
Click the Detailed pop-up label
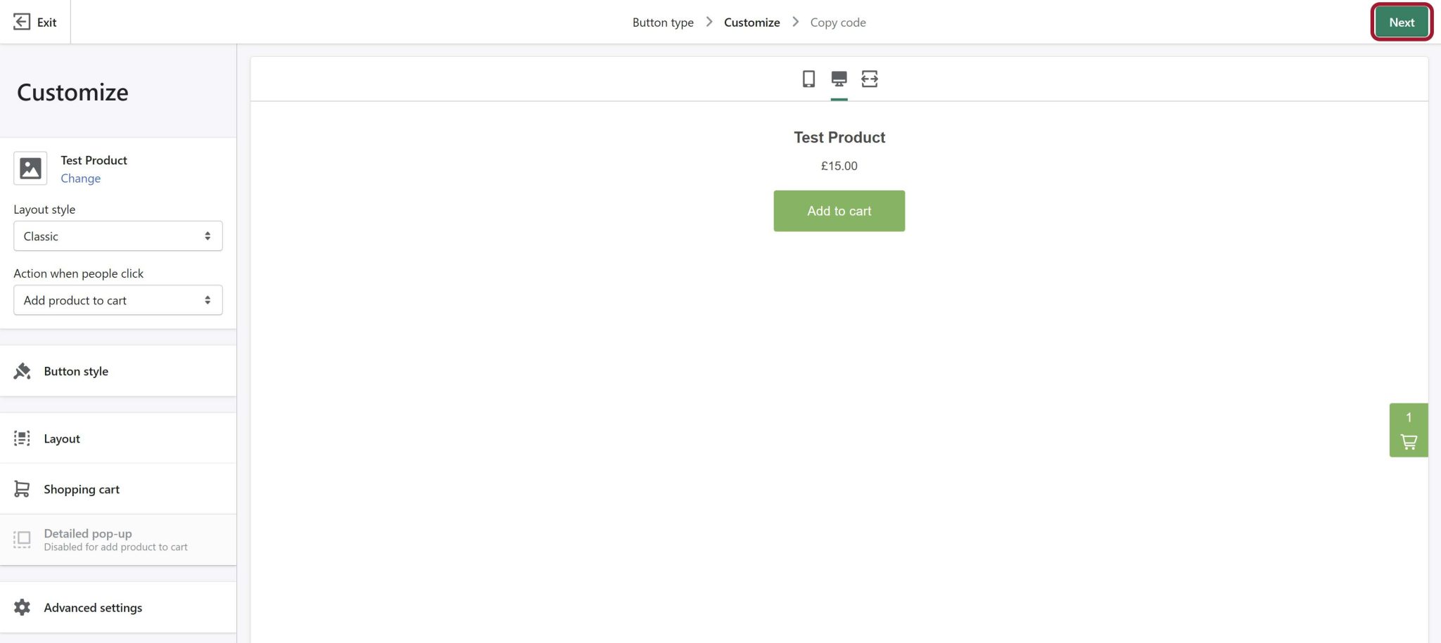click(88, 533)
